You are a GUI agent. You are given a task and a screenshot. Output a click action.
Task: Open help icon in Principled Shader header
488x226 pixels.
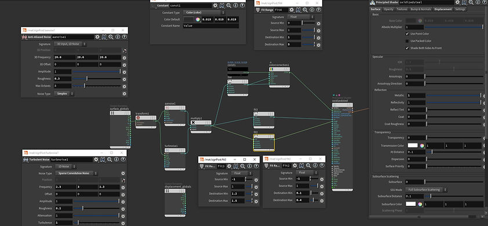(484, 2)
